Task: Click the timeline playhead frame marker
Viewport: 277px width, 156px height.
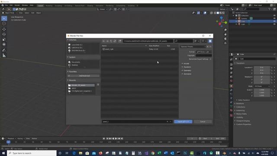Action: point(8,142)
